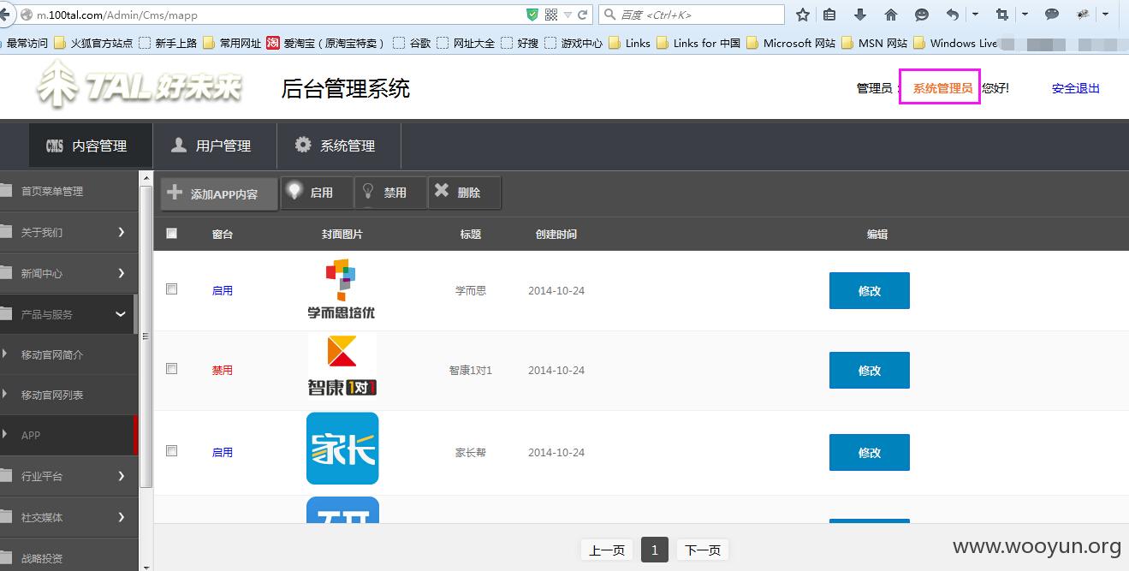This screenshot has height=571, width=1129.
Task: Click the TAL 好未来 logo
Action: click(x=140, y=85)
